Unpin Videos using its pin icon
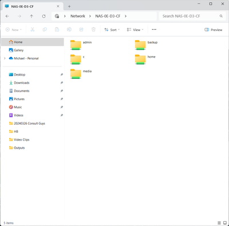 [62, 115]
